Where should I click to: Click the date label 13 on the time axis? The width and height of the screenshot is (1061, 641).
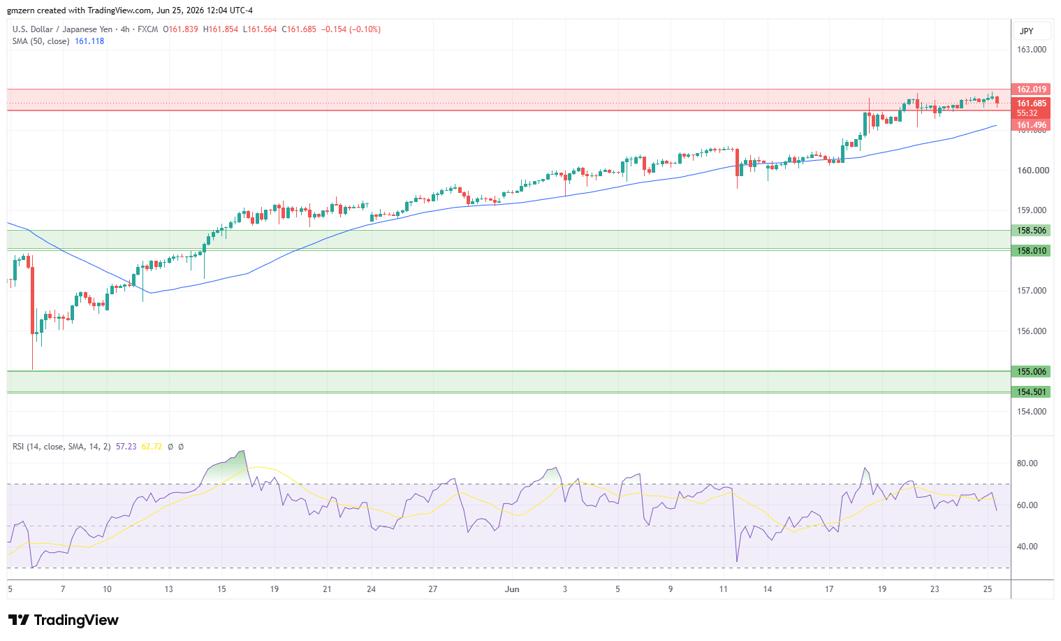[x=168, y=589]
